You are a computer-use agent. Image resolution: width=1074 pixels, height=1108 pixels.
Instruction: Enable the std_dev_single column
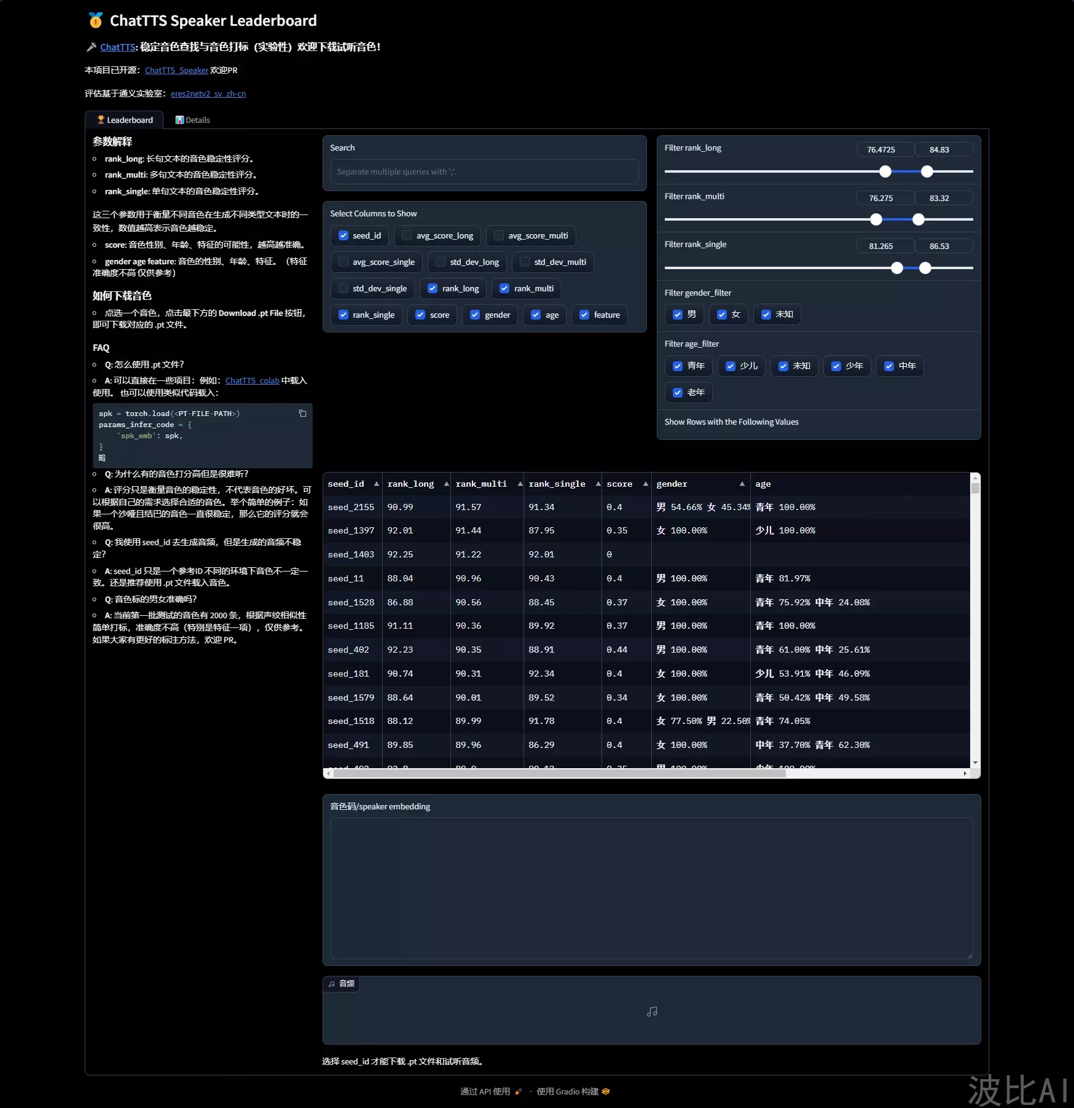[x=343, y=289]
